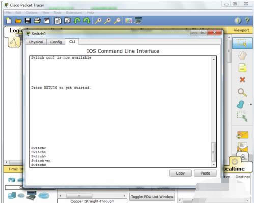Select the CLI tab
The height and width of the screenshot is (203, 254).
[72, 42]
